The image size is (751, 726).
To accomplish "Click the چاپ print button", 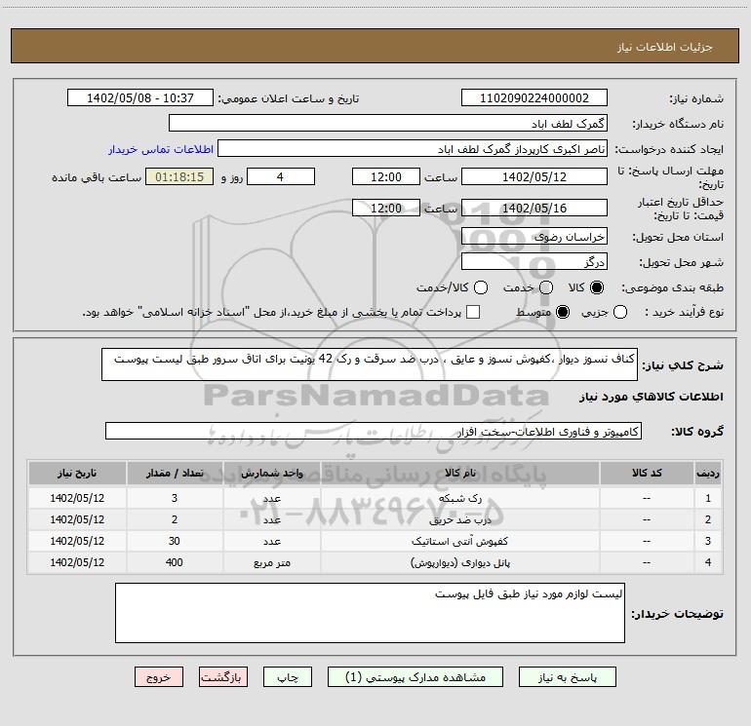I will coord(288,677).
